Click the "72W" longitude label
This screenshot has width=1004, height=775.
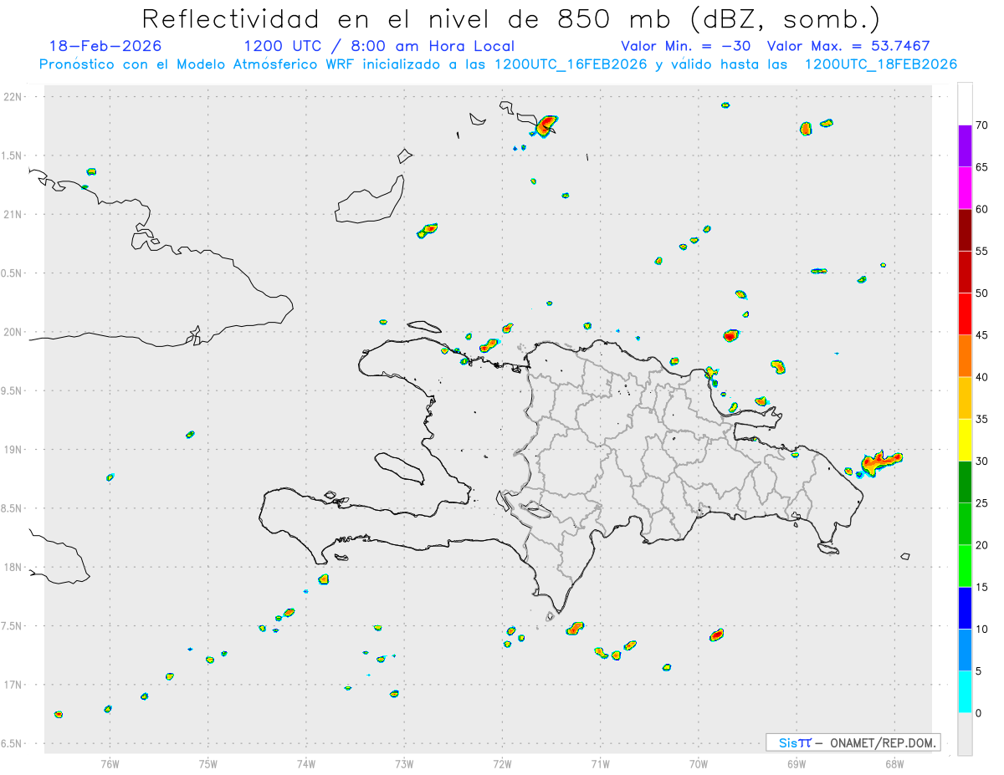point(502,762)
